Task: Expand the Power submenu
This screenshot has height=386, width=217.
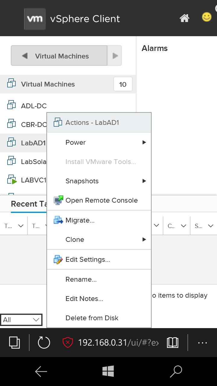Action: click(99, 142)
